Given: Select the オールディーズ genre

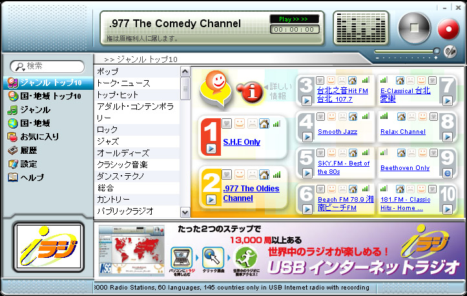Looking at the screenshot, I should [x=138, y=153].
